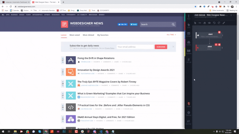Click the Your email address field
Image resolution: width=239 pixels, height=134 pixels.
coord(135,47)
